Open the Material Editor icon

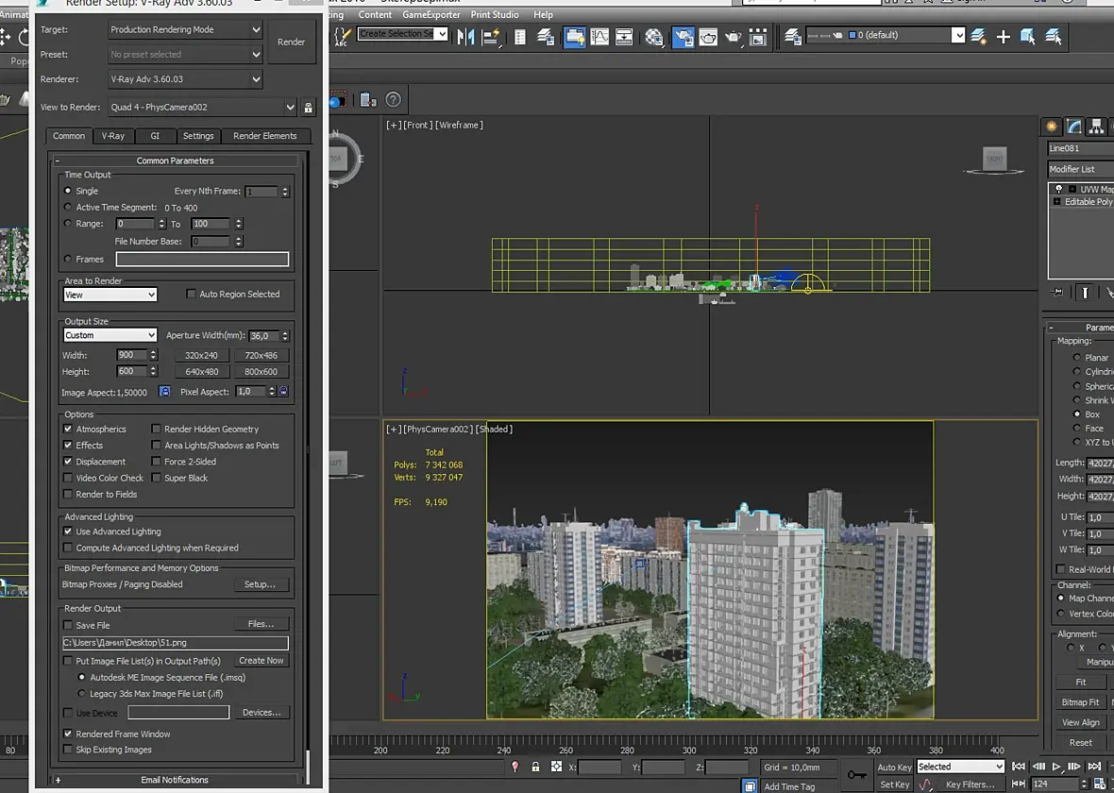coord(654,37)
